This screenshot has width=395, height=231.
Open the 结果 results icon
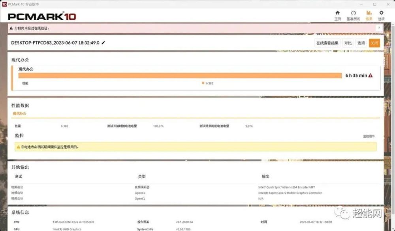click(x=369, y=13)
